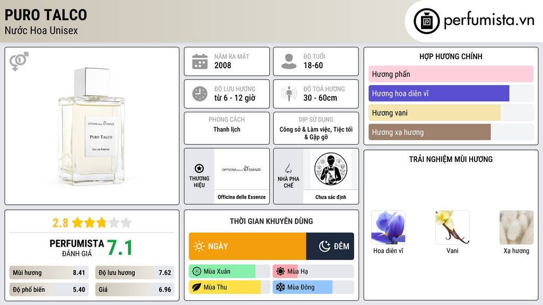Click the fifth grey rating star

click(126, 222)
